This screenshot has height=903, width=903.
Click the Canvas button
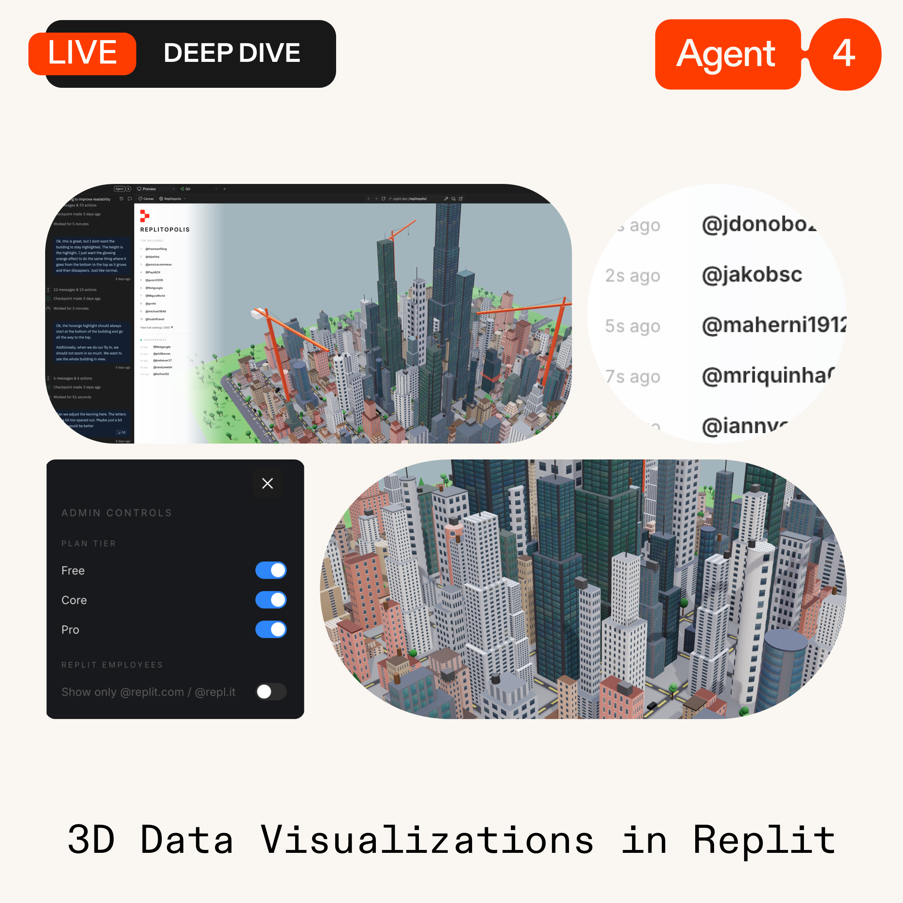146,199
